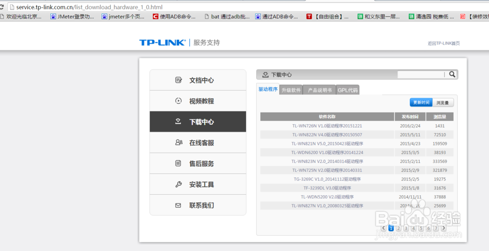This screenshot has width=489, height=251.
Task: Click the 联系我们 envelope icon
Action: 178,205
